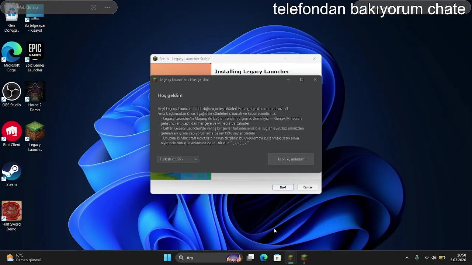Open Task View from the taskbar

[x=250, y=258]
